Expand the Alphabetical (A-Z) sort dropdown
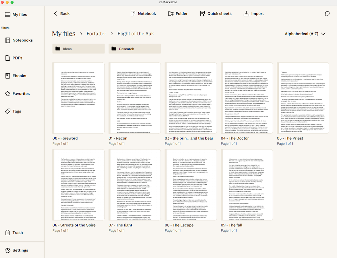Screen dimensions: 337x258 pos(305,34)
